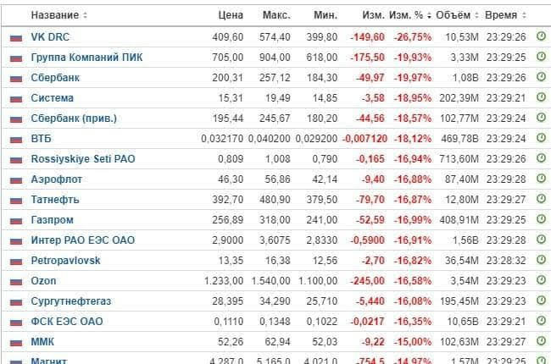Sort by the Время column header
The width and height of the screenshot is (551, 364).
click(505, 15)
